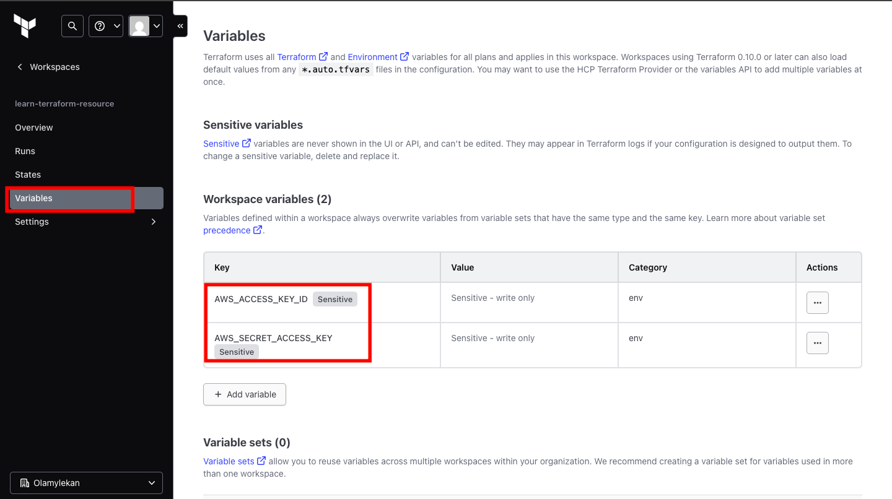The width and height of the screenshot is (892, 499).
Task: Expand the Settings submenu
Action: click(x=87, y=222)
